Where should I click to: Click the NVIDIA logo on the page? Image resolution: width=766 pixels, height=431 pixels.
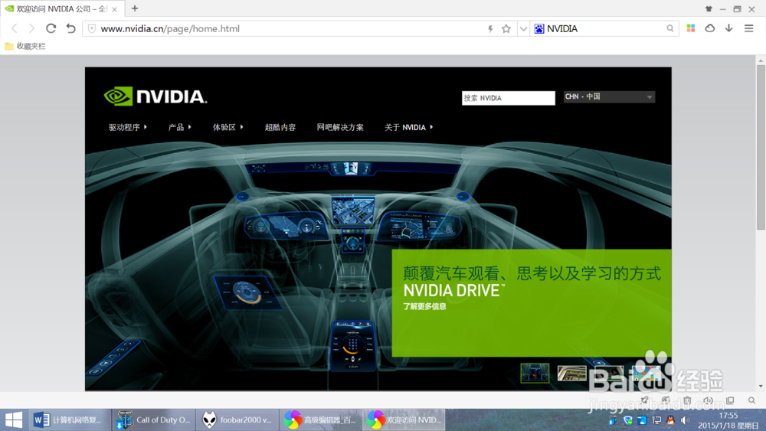coord(155,96)
